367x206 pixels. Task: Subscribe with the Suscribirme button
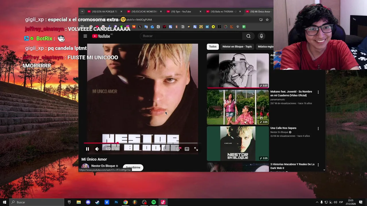tap(133, 167)
